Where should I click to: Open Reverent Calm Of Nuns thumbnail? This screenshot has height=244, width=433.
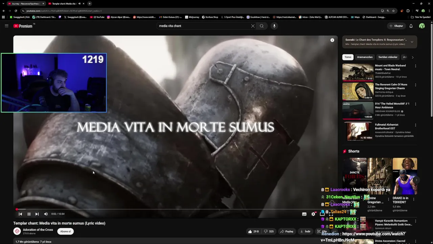(x=358, y=91)
